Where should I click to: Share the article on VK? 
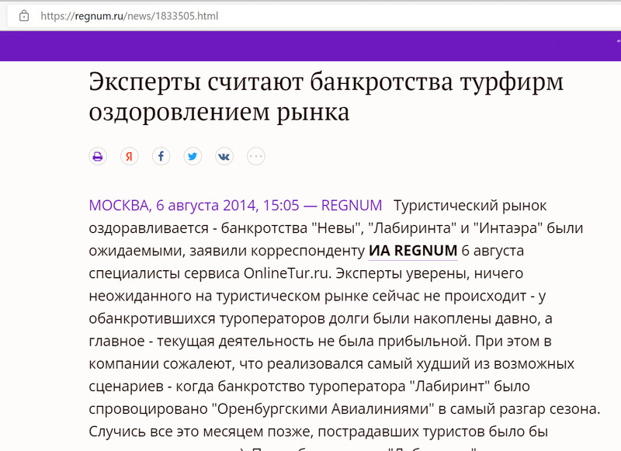tap(224, 157)
